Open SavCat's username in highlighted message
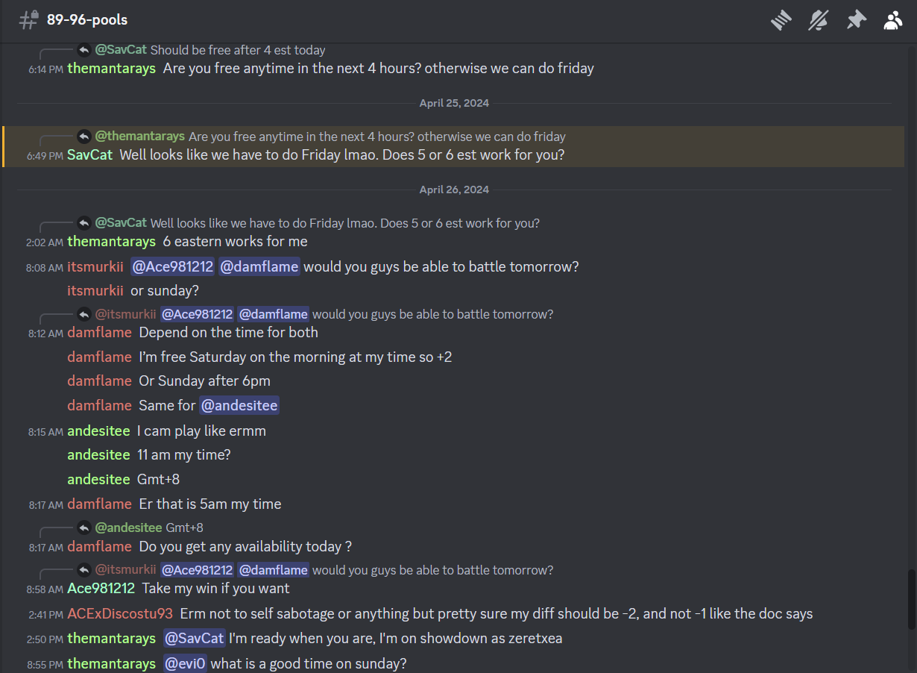 [x=90, y=155]
